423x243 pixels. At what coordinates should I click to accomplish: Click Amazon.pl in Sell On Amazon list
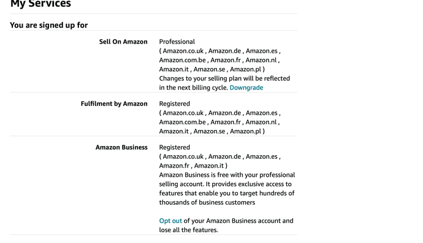245,69
